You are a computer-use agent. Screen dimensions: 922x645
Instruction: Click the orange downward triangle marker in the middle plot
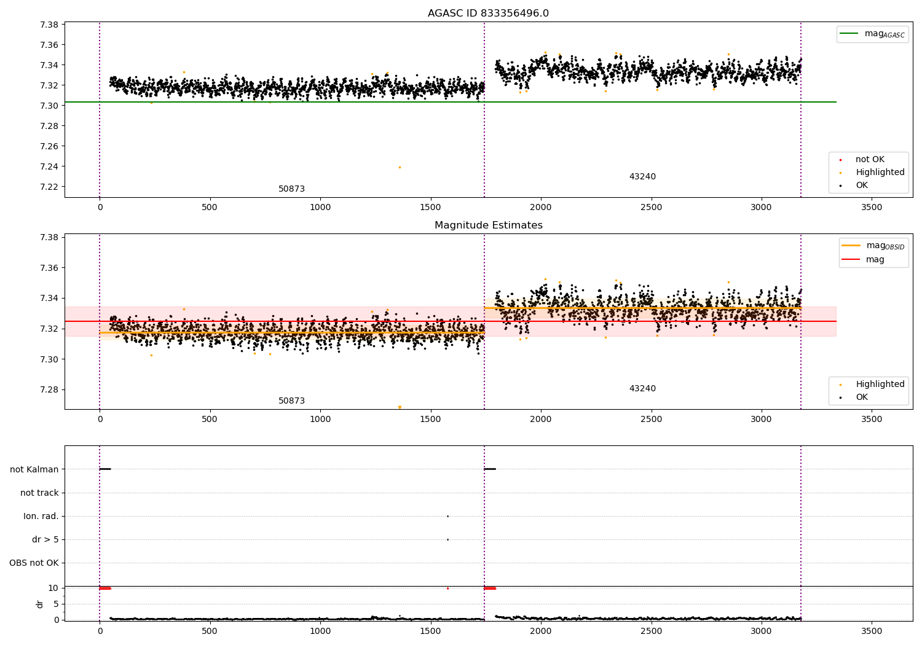[400, 407]
